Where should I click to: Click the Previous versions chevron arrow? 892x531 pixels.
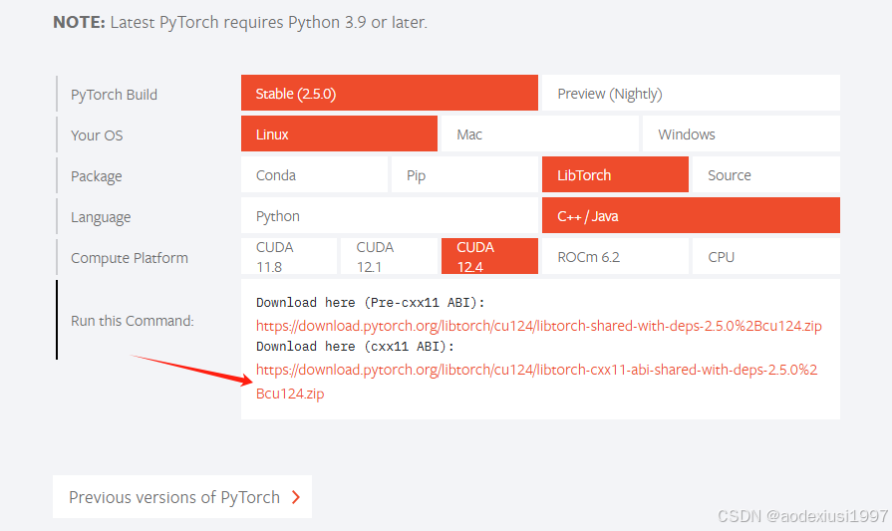(296, 497)
